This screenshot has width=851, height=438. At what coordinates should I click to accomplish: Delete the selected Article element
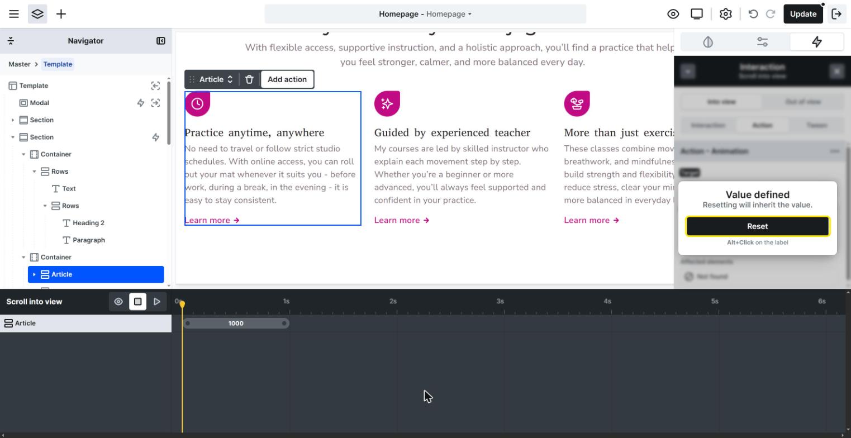tap(249, 79)
